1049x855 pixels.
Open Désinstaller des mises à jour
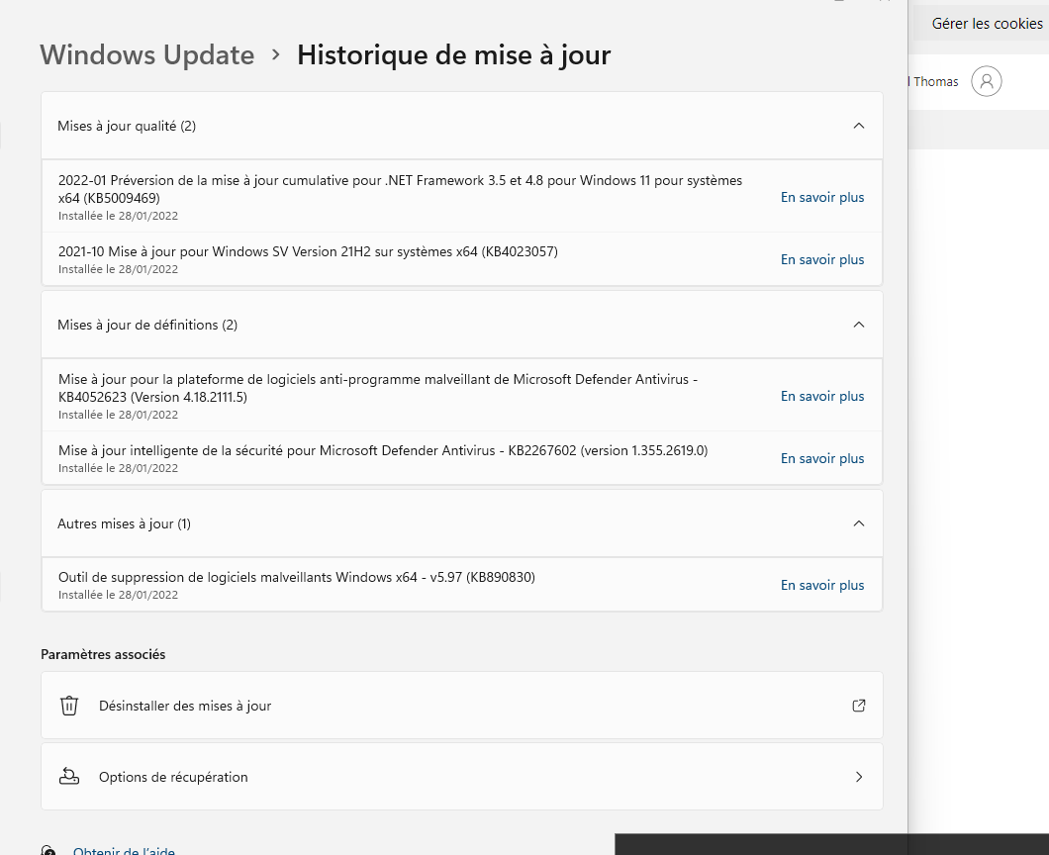coord(461,706)
